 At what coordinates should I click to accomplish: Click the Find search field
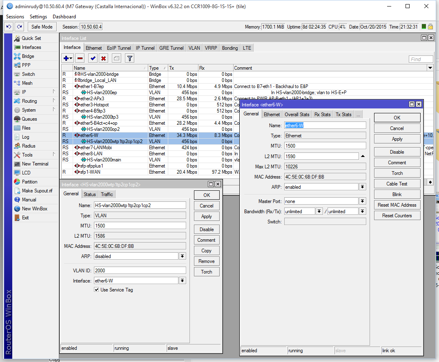tap(421, 59)
